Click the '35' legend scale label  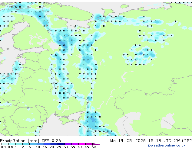(x=73, y=147)
